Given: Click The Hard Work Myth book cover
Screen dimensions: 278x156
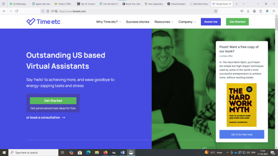Looking at the screenshot, I should click(x=241, y=105).
